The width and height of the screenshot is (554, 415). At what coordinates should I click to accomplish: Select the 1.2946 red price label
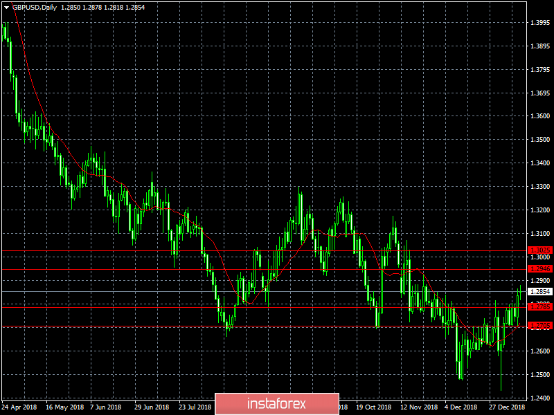click(540, 269)
